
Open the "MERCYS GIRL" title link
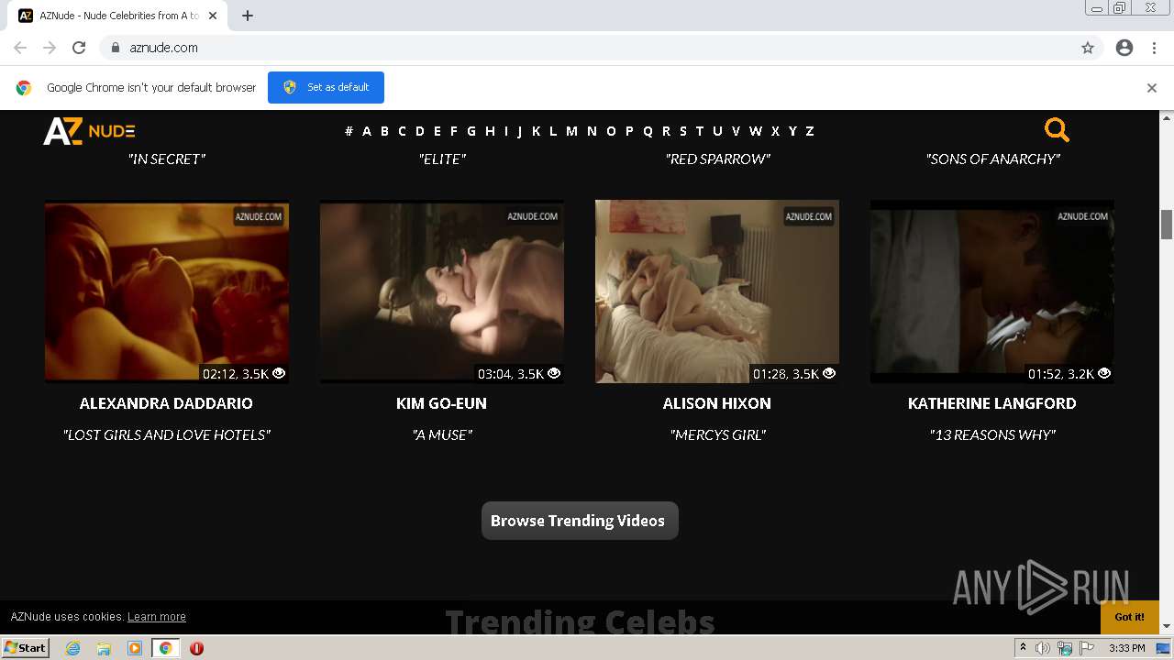[x=717, y=435]
